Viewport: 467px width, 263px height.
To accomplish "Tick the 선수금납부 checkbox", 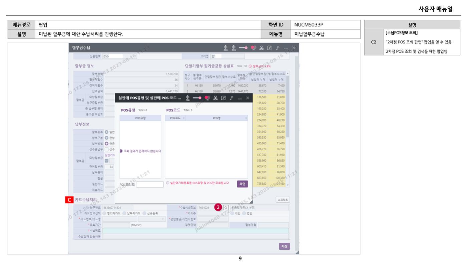I will 107,149.
